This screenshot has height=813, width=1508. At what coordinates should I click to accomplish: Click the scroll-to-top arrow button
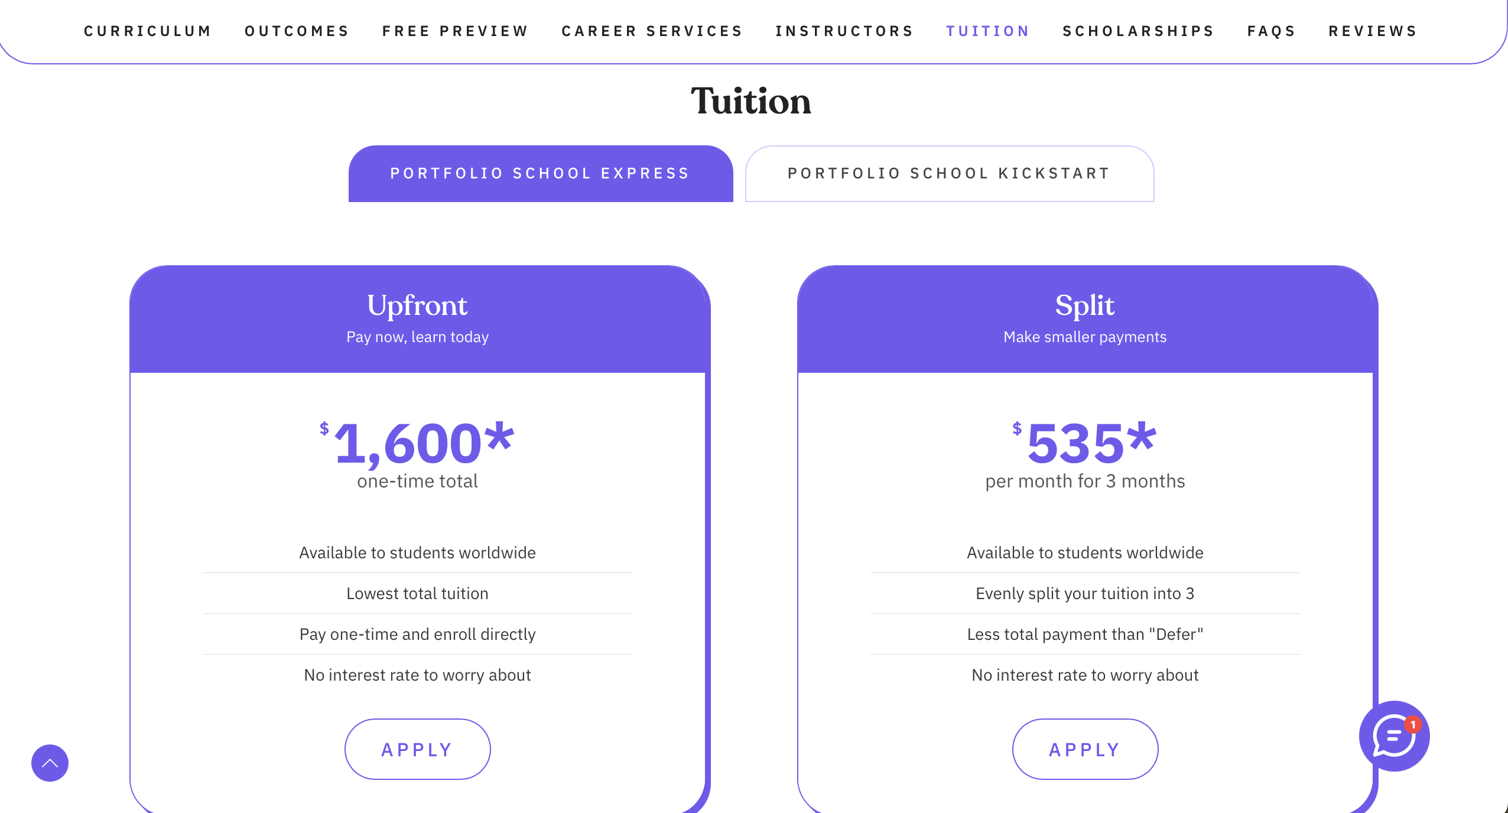[x=50, y=763]
